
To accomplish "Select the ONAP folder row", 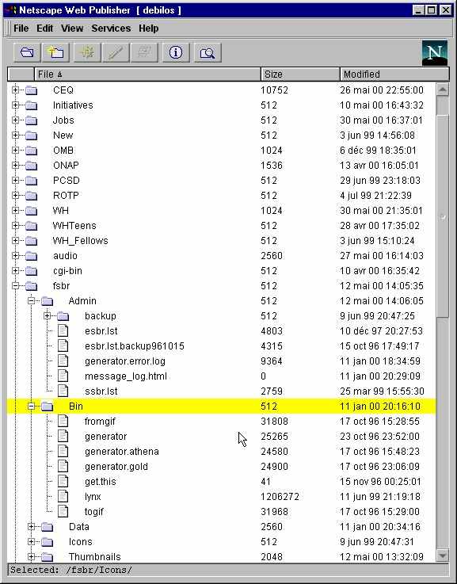I will [x=221, y=166].
